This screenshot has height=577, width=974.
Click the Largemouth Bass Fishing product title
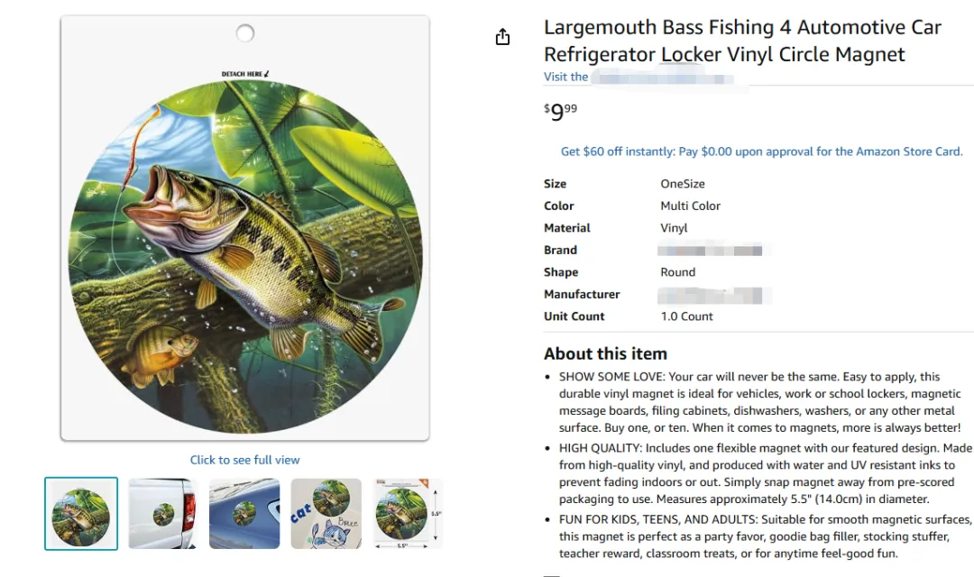[x=741, y=41]
